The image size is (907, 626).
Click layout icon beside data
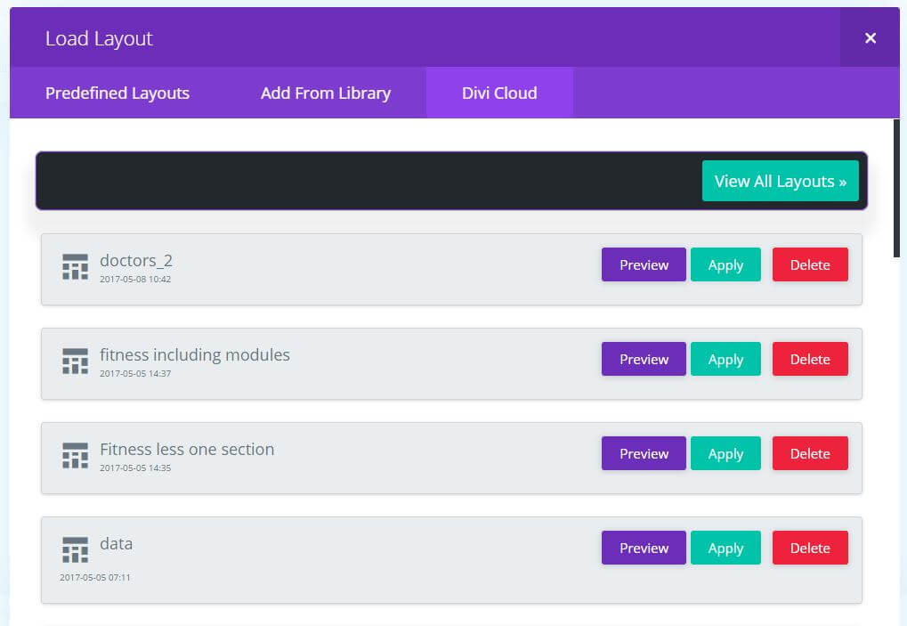[x=75, y=549]
